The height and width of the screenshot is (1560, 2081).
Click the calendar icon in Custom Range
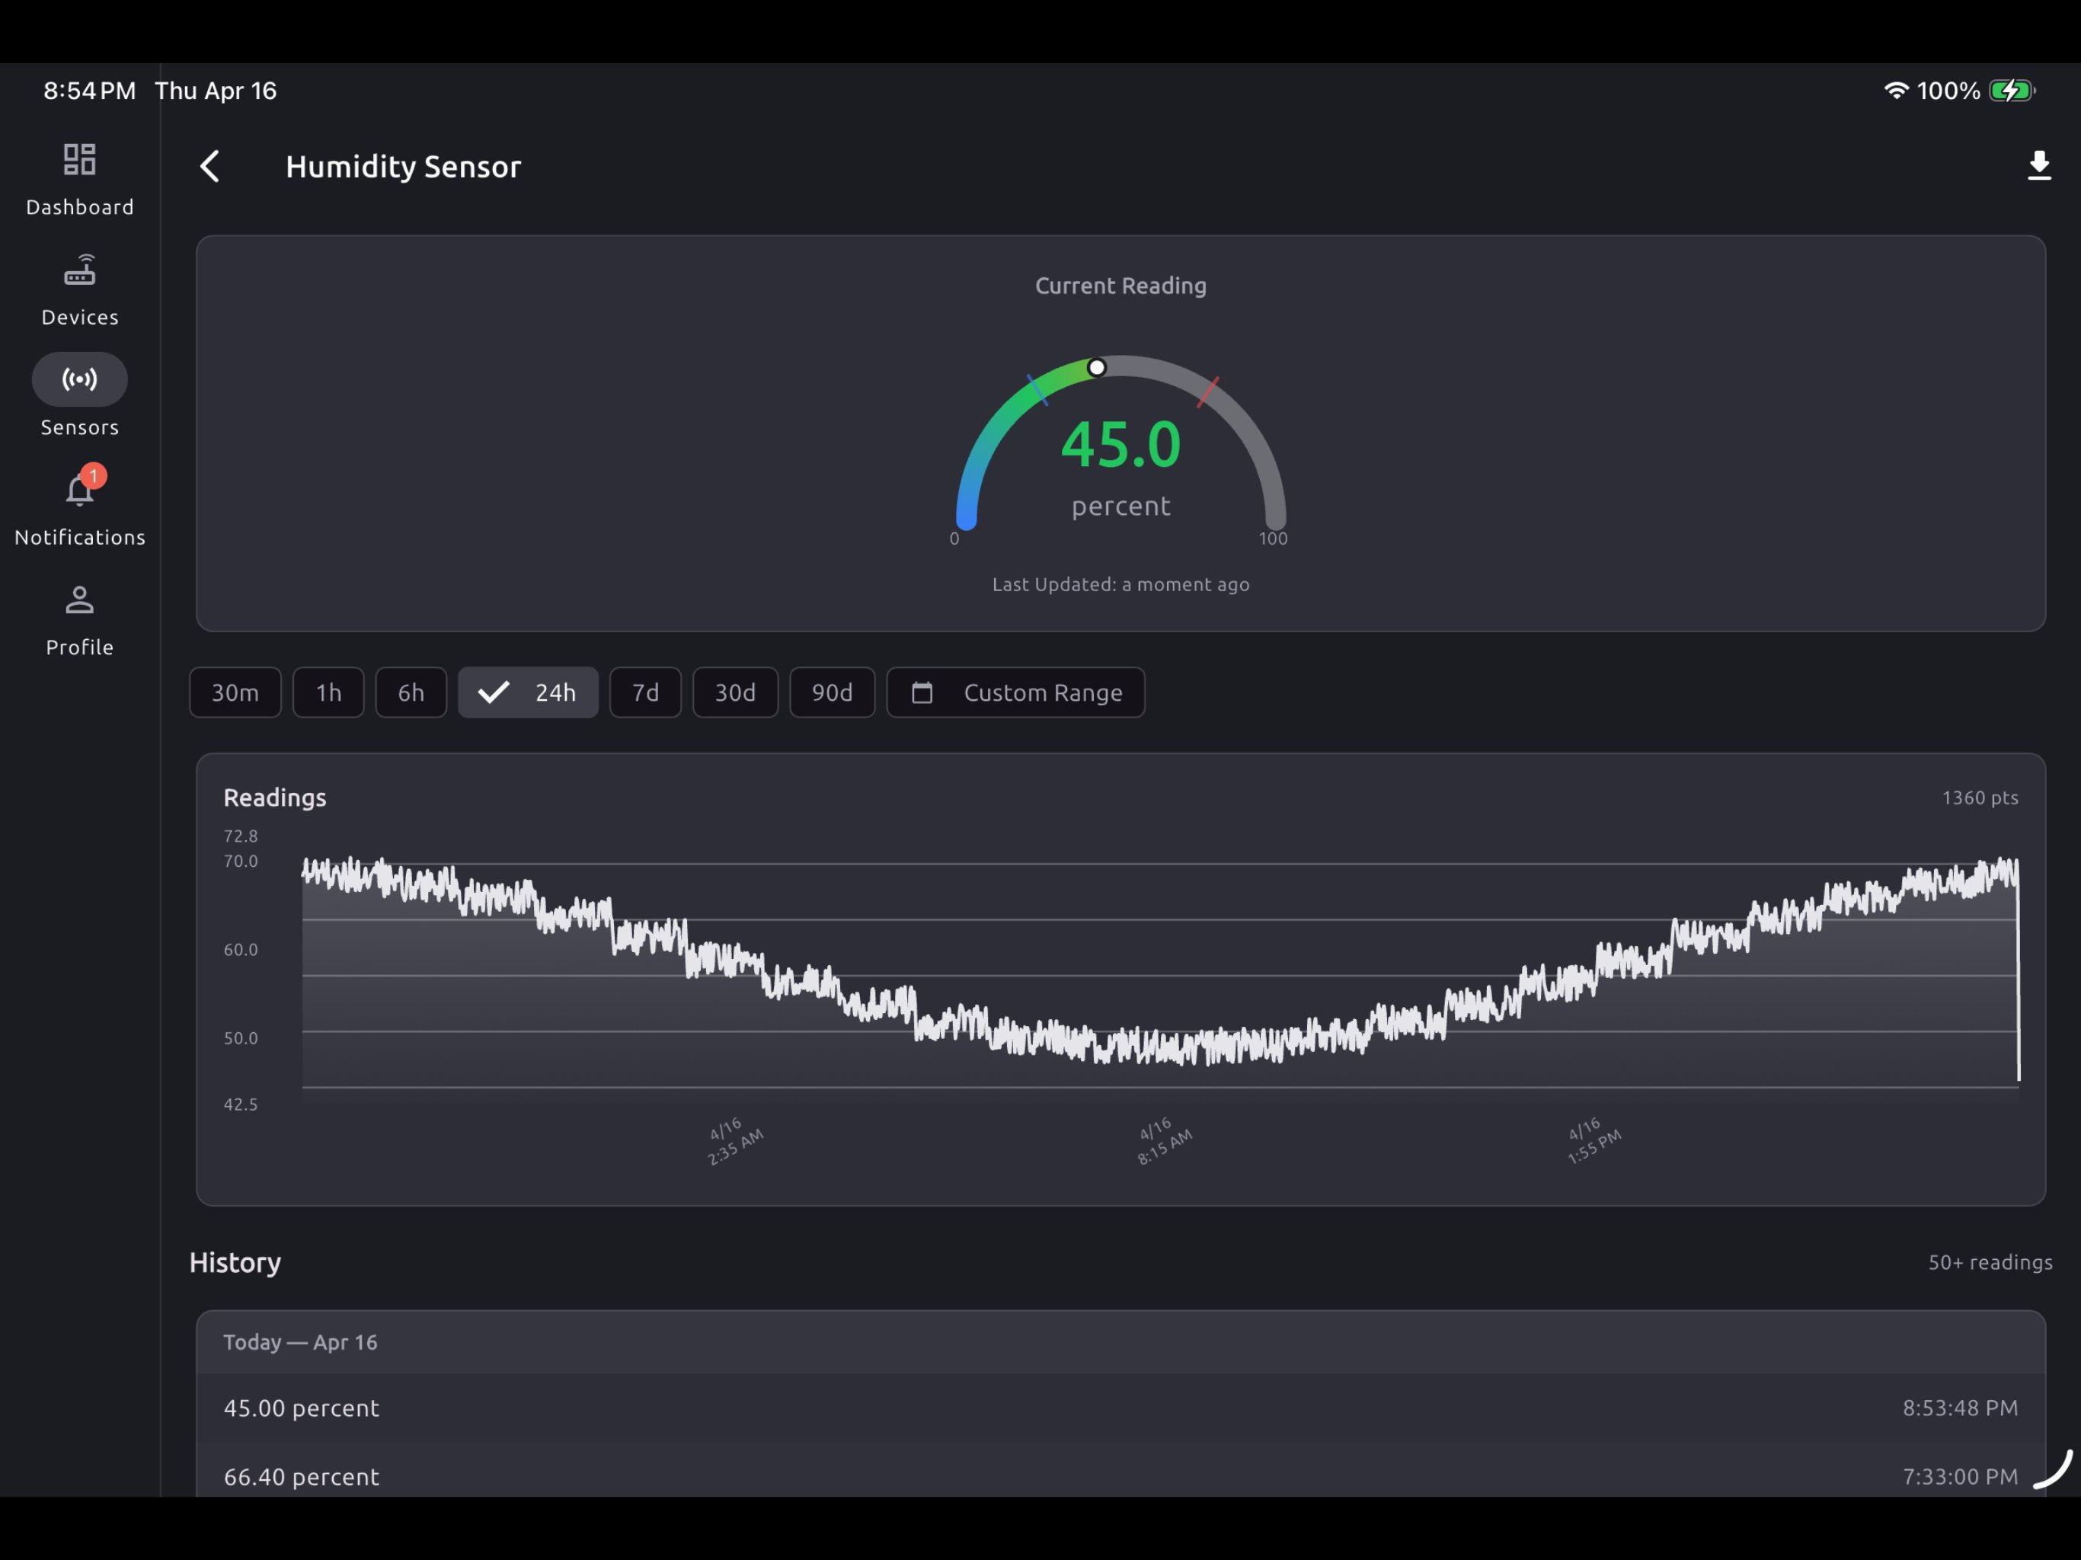(x=922, y=692)
